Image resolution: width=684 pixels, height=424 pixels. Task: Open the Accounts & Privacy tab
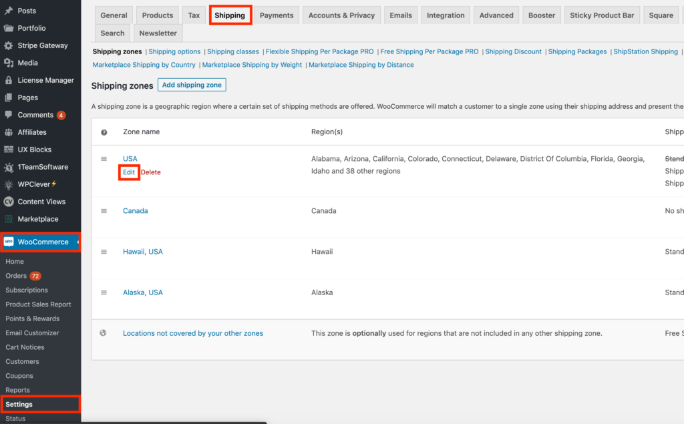343,15
